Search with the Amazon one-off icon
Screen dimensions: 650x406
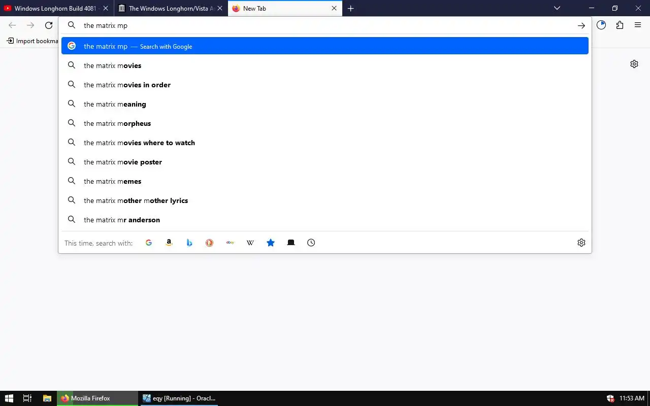(169, 243)
